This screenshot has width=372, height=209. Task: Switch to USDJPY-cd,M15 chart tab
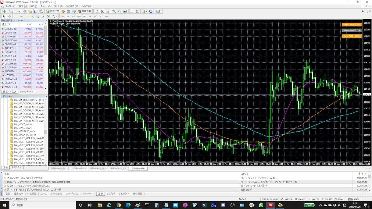click(x=98, y=168)
